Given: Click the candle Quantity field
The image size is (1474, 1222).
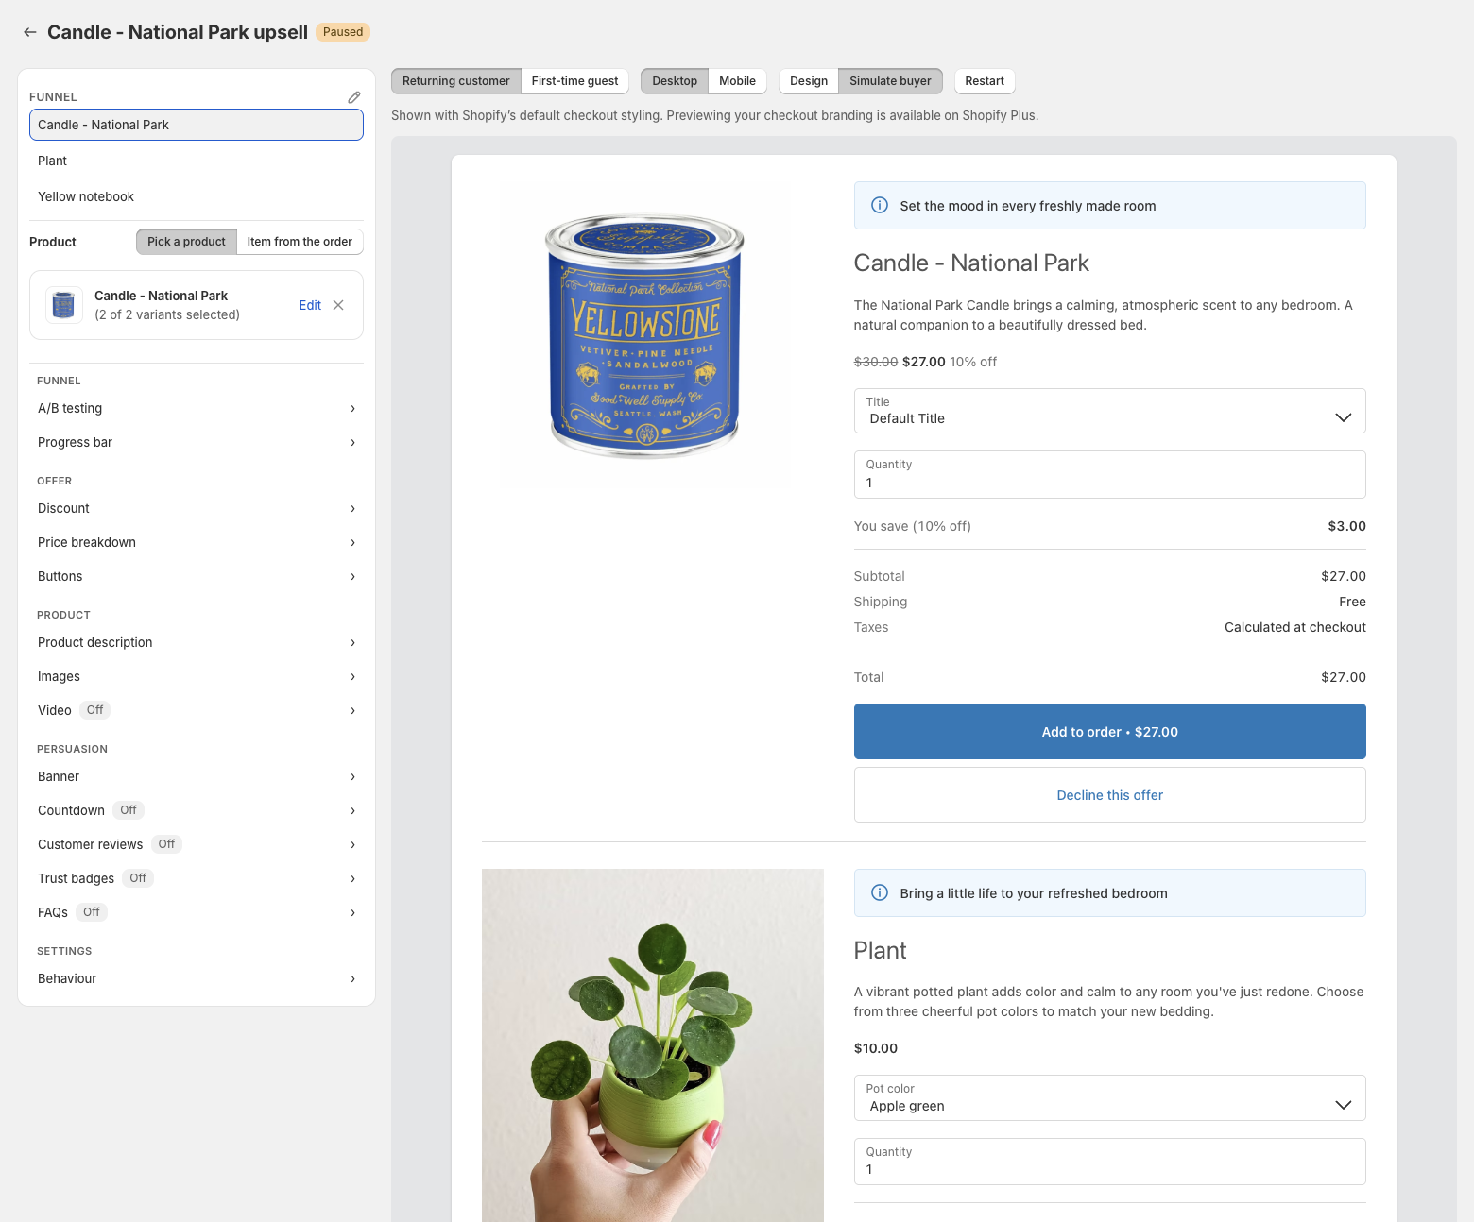Looking at the screenshot, I should tap(1109, 474).
